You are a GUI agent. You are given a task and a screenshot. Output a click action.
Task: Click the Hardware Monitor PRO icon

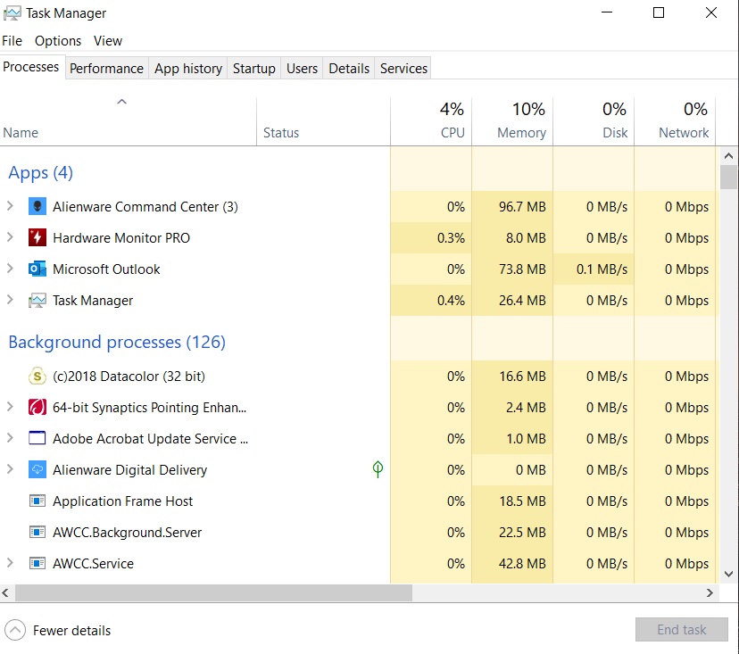point(37,238)
